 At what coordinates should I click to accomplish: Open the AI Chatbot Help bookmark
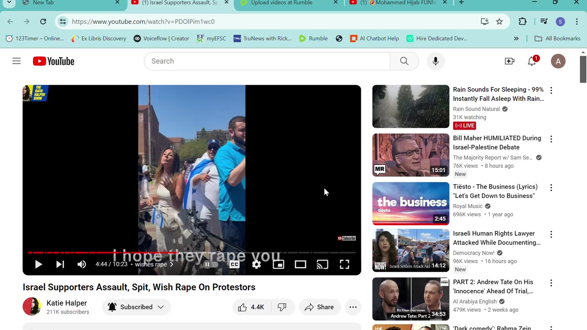[375, 38]
